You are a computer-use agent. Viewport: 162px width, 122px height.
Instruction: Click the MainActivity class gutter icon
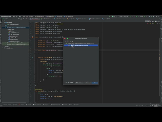[33, 37]
